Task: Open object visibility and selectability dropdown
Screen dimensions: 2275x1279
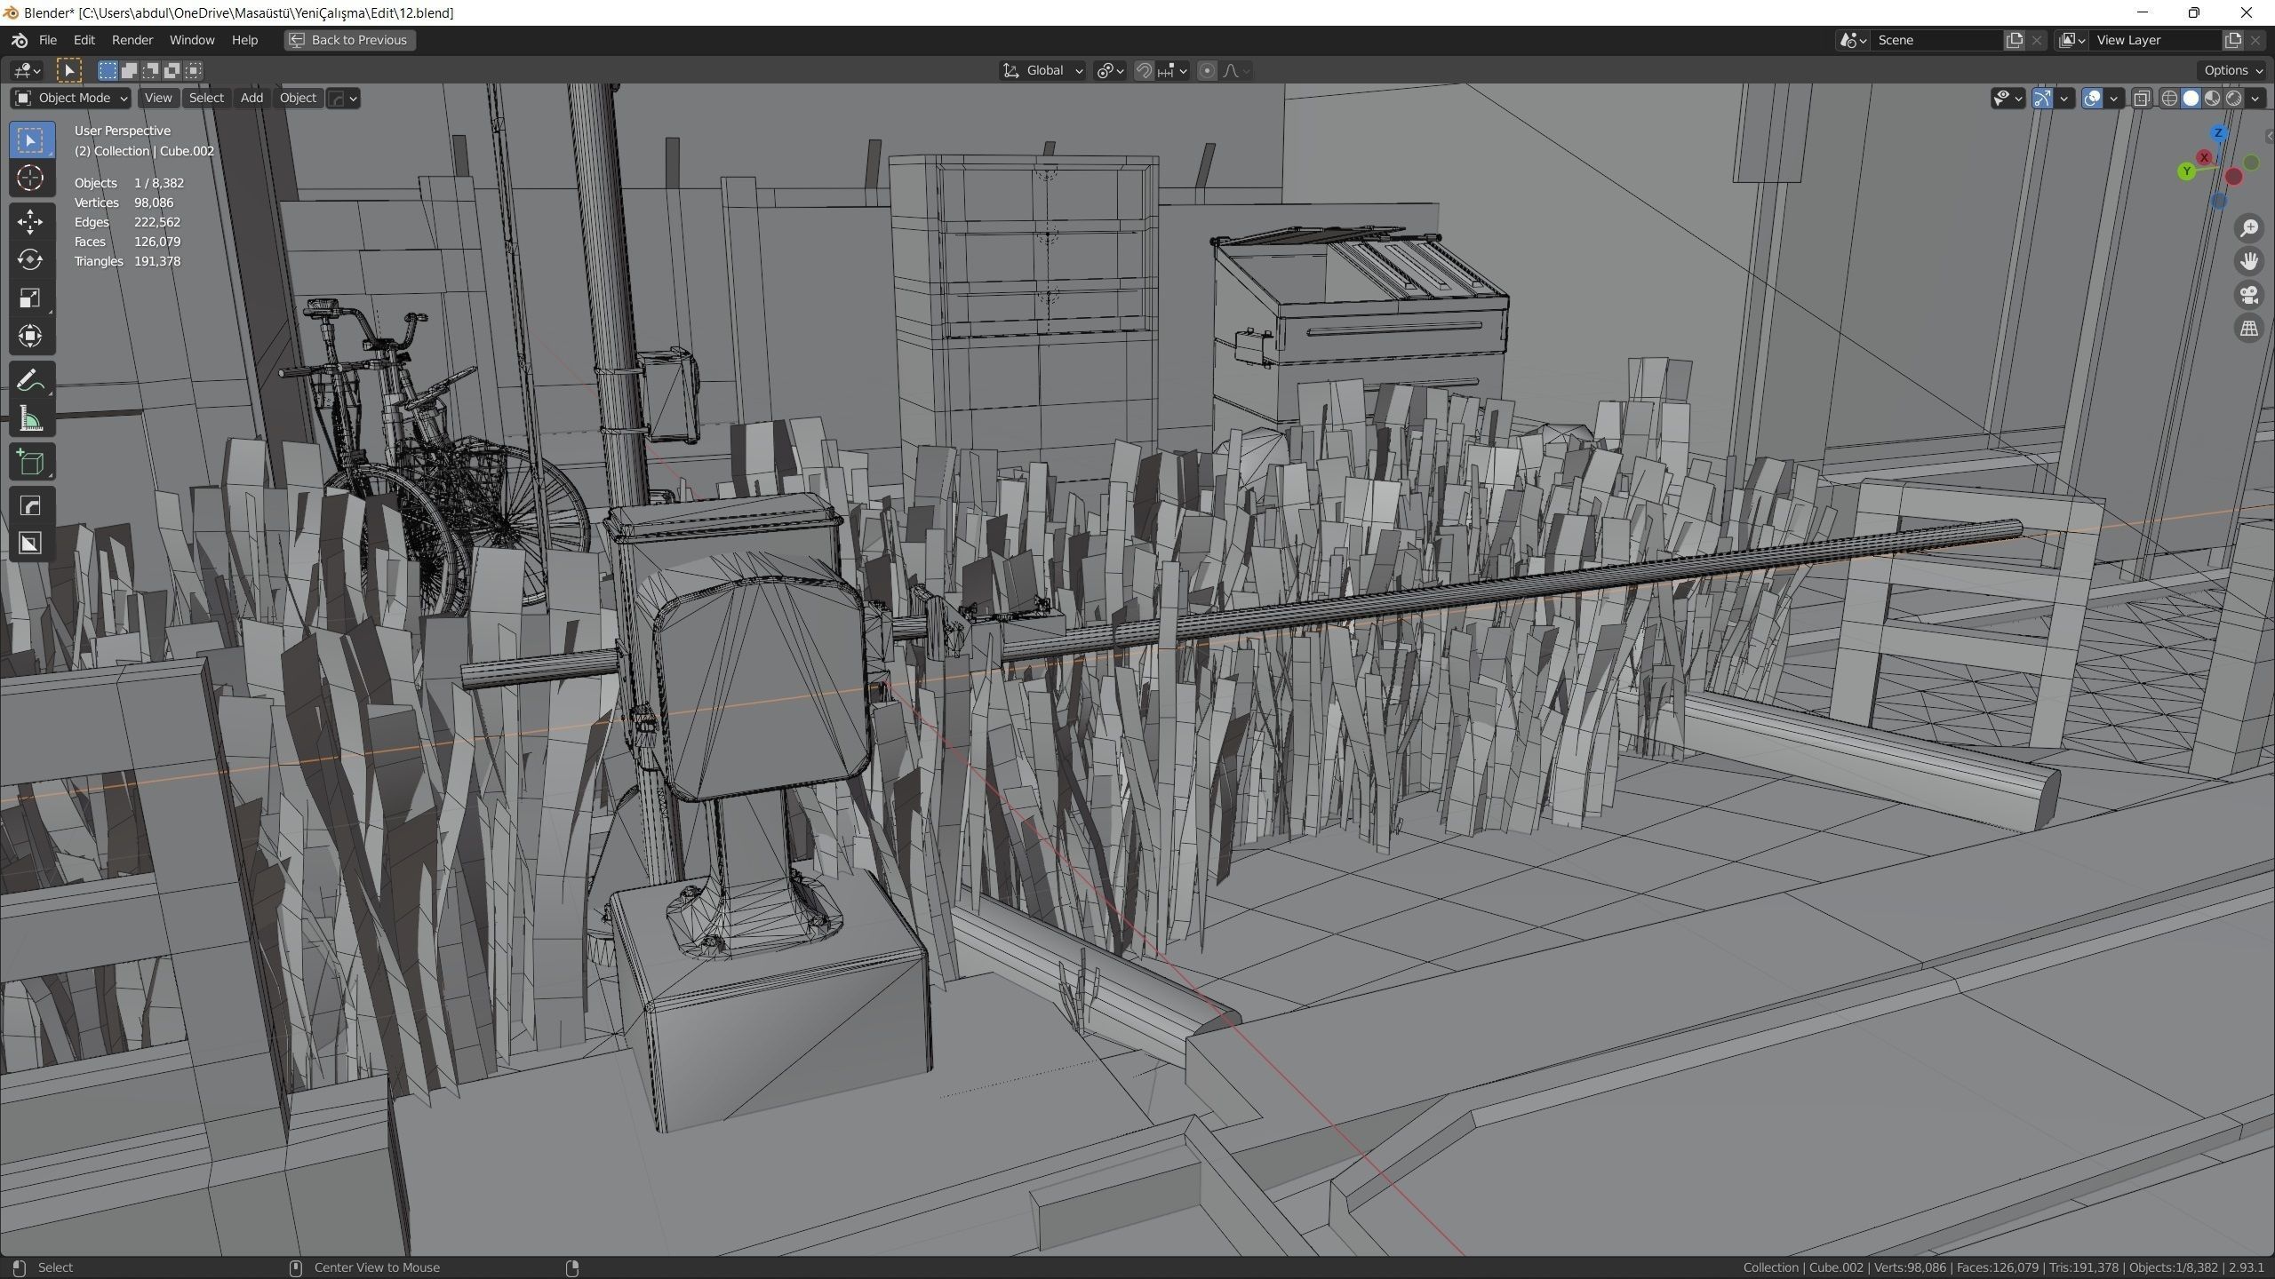Action: pos(2008,98)
